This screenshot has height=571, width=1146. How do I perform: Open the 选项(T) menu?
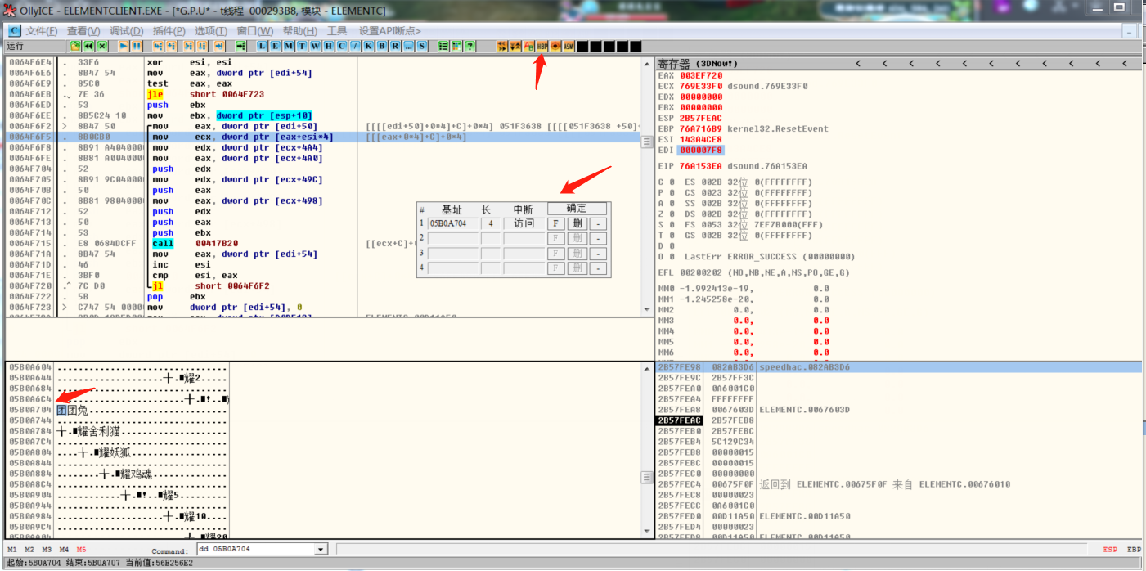point(211,31)
